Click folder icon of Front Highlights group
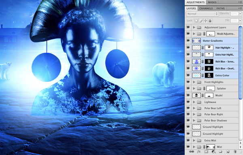 199,82
